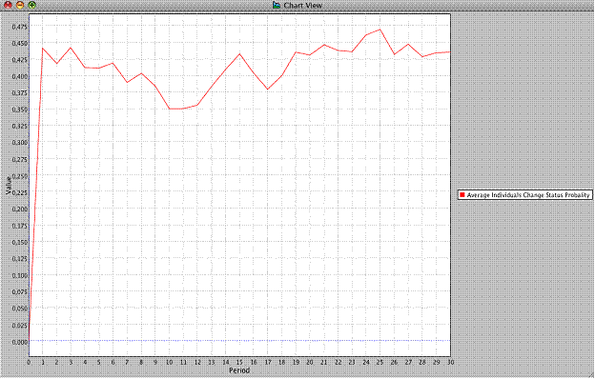Screen dimensions: 595x379
Task: Click the data line peak at period 25
Action: (380, 30)
